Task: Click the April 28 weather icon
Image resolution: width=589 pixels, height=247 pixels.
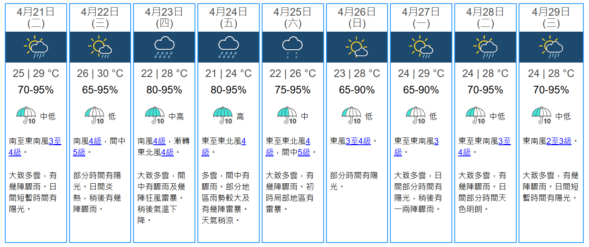Action: pyautogui.click(x=485, y=47)
